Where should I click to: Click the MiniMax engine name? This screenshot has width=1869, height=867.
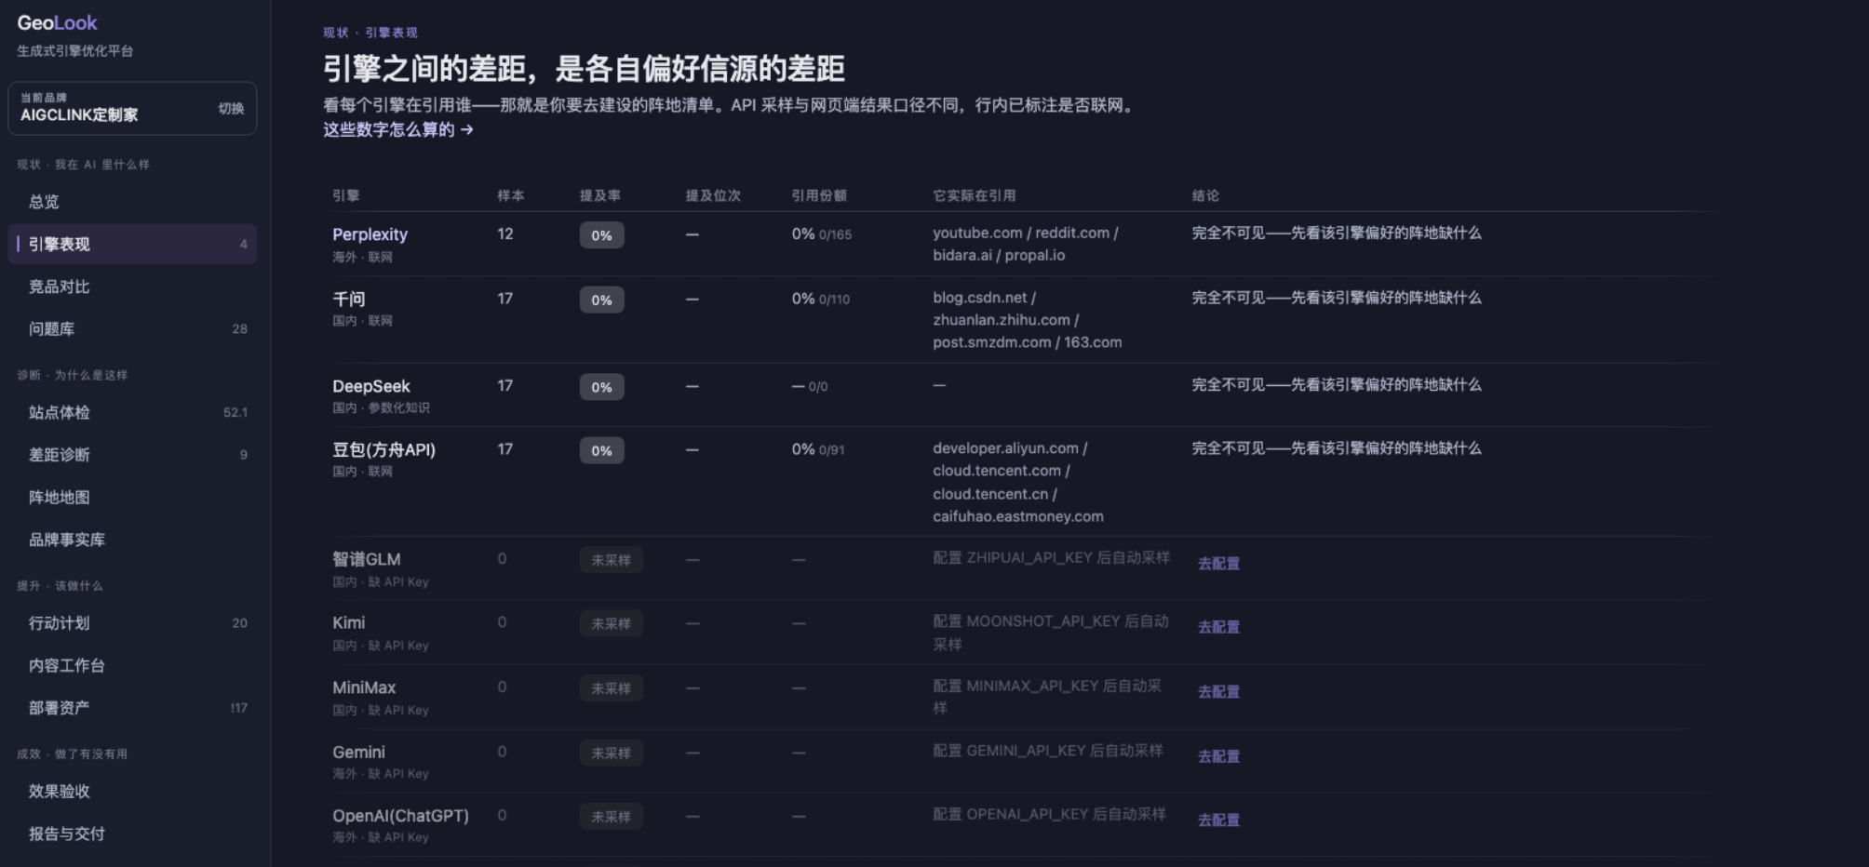[364, 687]
